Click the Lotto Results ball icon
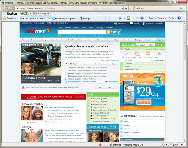Viewport: 188px width, 148px height. (106, 82)
